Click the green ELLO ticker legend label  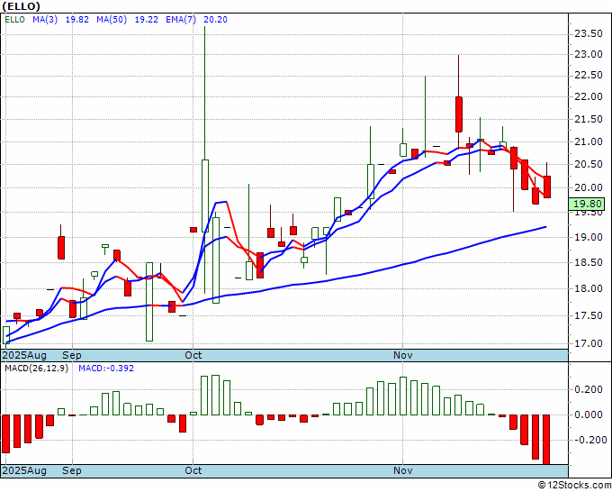pyautogui.click(x=14, y=20)
